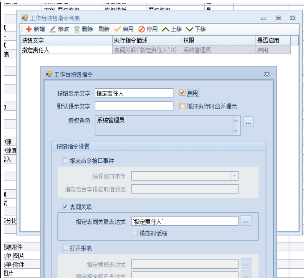
Task: Click the ellipsis button beside 授权角色
Action: (x=248, y=122)
